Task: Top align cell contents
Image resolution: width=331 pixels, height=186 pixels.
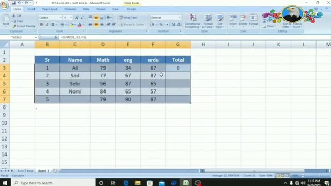Action: coord(91,18)
